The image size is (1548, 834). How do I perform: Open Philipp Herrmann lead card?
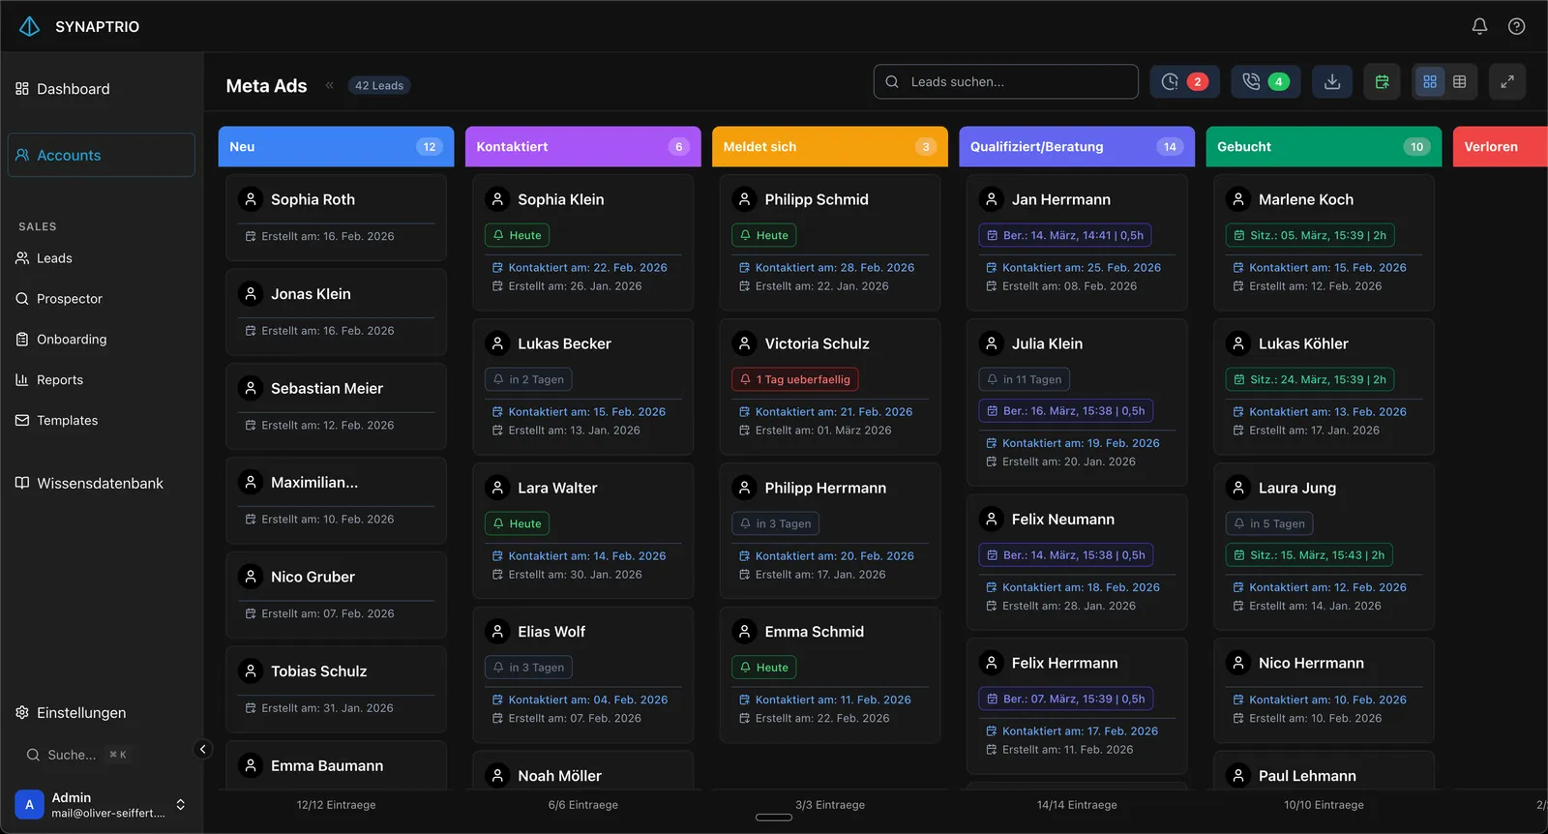point(830,530)
